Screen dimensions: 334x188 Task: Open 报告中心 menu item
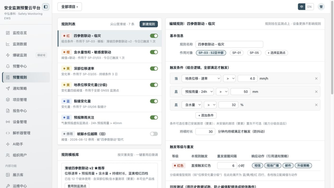point(26,111)
